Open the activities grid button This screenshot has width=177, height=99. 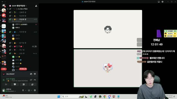point(24,84)
